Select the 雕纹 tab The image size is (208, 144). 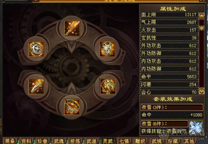point(140,141)
